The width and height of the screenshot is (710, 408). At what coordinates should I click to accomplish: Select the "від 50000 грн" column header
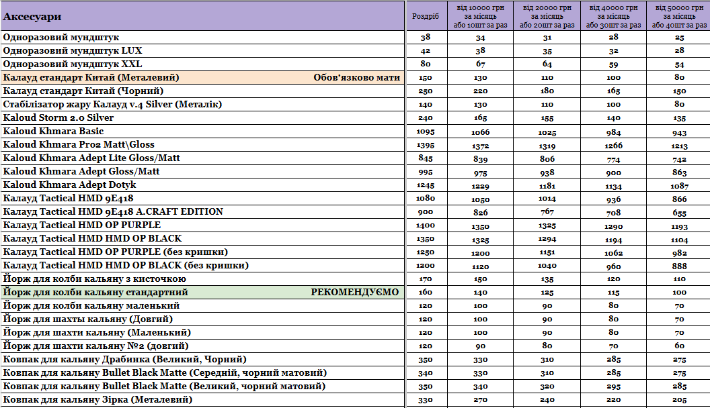pos(679,16)
